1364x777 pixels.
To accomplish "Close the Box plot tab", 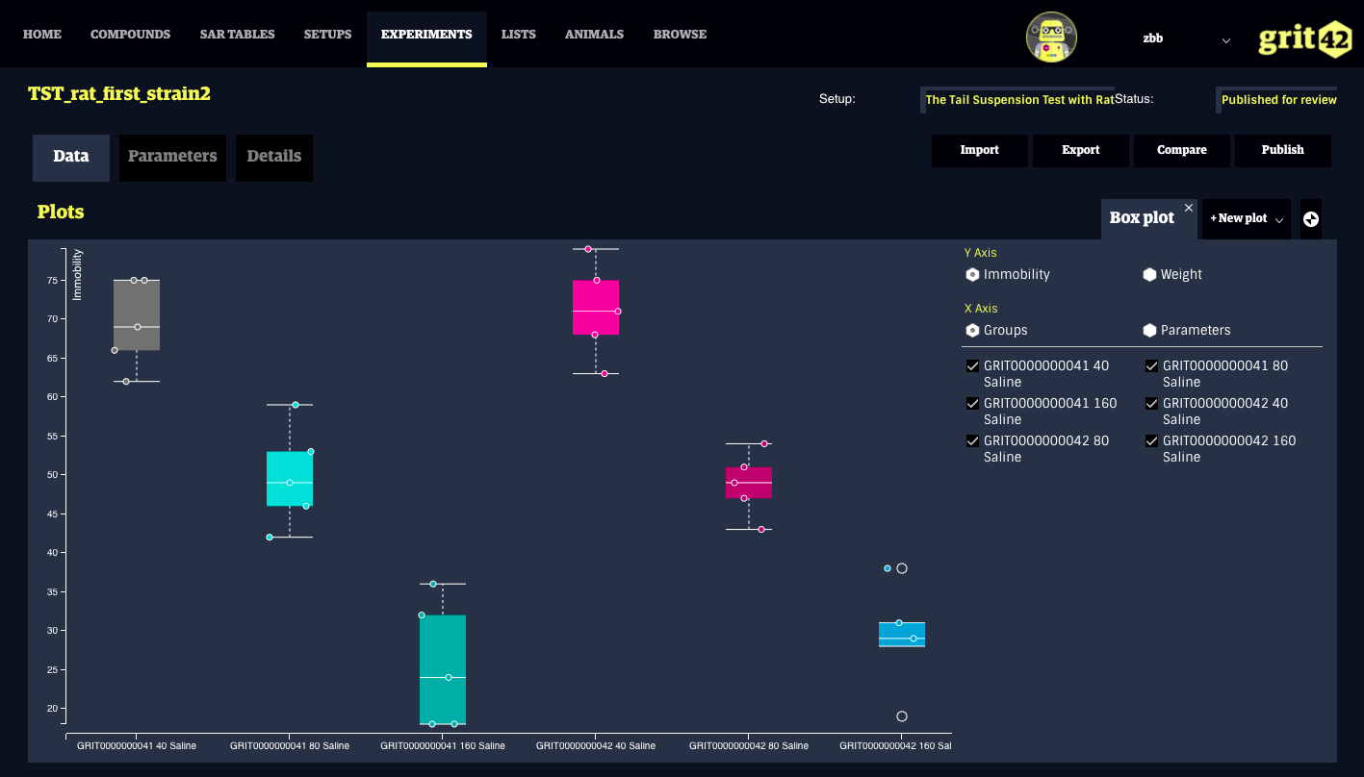I will (x=1189, y=208).
